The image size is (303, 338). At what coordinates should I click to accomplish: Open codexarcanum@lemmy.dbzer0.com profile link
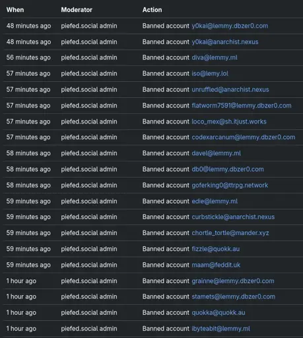pos(244,137)
